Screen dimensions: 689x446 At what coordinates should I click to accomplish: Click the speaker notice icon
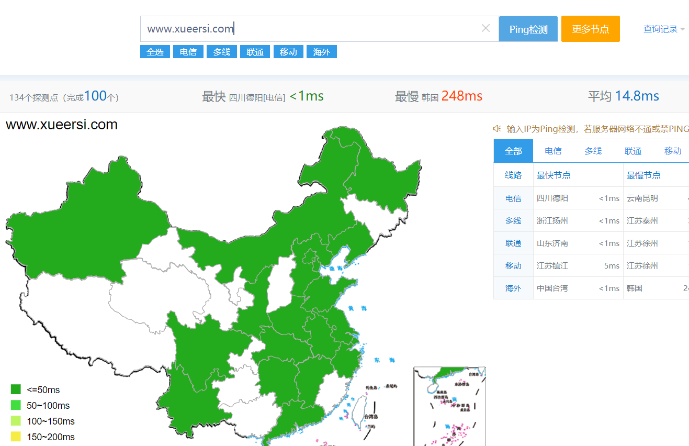coord(497,128)
